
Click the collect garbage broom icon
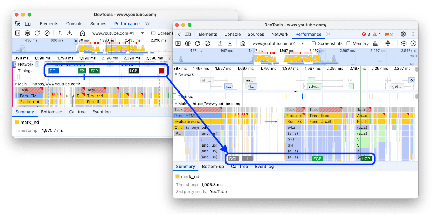pos(375,43)
